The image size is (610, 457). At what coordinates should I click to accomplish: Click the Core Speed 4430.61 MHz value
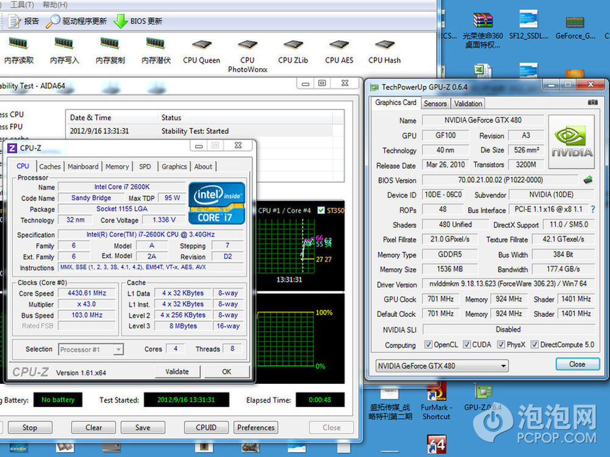pyautogui.click(x=87, y=293)
